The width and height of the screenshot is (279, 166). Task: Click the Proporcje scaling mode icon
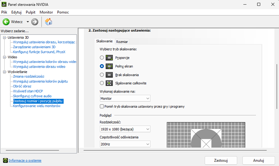[x=109, y=58]
